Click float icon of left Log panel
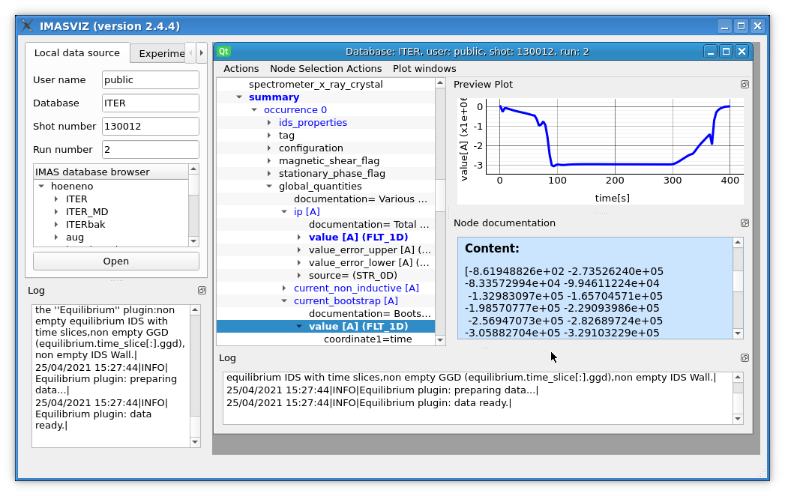Image resolution: width=785 pixels, height=496 pixels. (x=202, y=291)
